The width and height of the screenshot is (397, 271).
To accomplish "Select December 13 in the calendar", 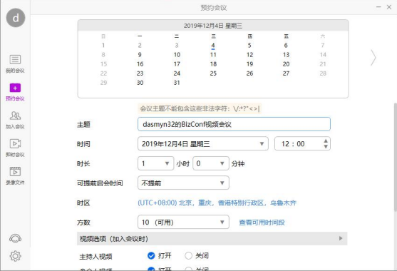I will (x=286, y=55).
